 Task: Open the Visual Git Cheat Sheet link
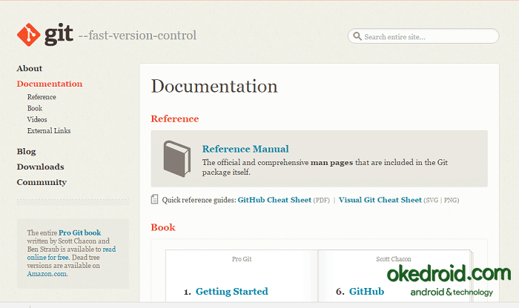pyautogui.click(x=380, y=200)
